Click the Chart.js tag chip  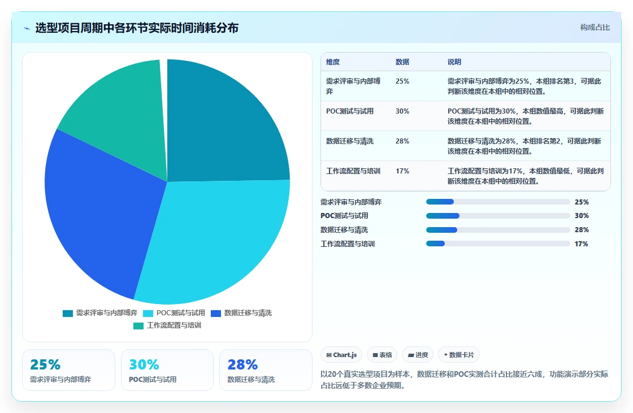tap(341, 355)
